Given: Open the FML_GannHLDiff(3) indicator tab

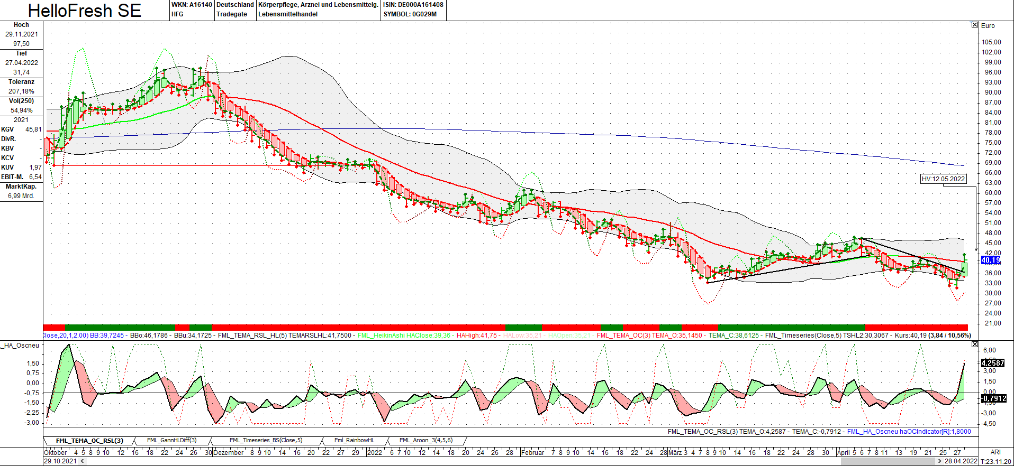Looking at the screenshot, I should tap(172, 441).
